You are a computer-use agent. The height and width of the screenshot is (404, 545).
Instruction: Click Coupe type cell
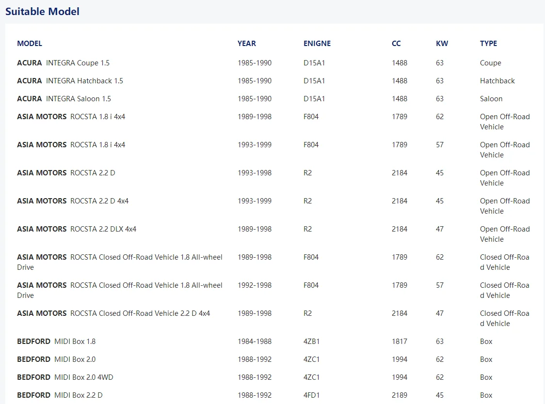[490, 63]
